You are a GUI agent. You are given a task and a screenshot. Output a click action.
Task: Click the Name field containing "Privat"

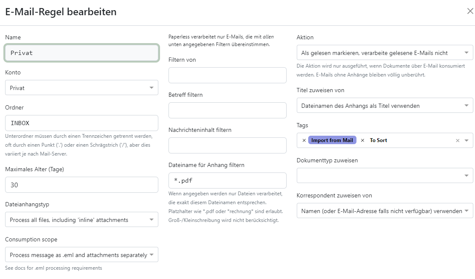(x=81, y=52)
